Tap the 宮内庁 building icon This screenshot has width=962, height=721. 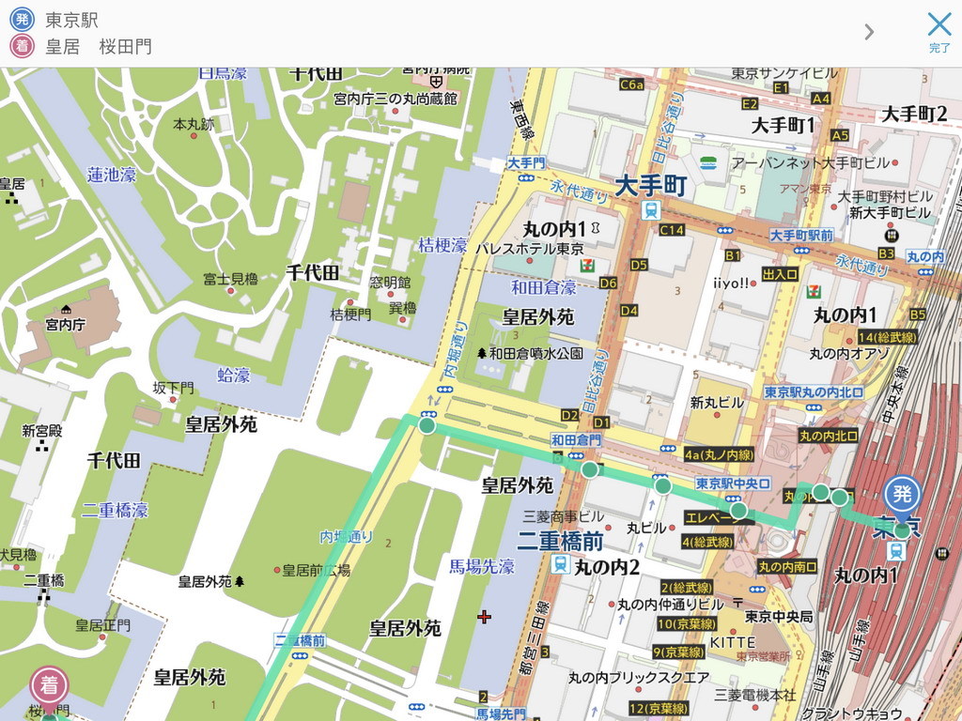coord(66,309)
